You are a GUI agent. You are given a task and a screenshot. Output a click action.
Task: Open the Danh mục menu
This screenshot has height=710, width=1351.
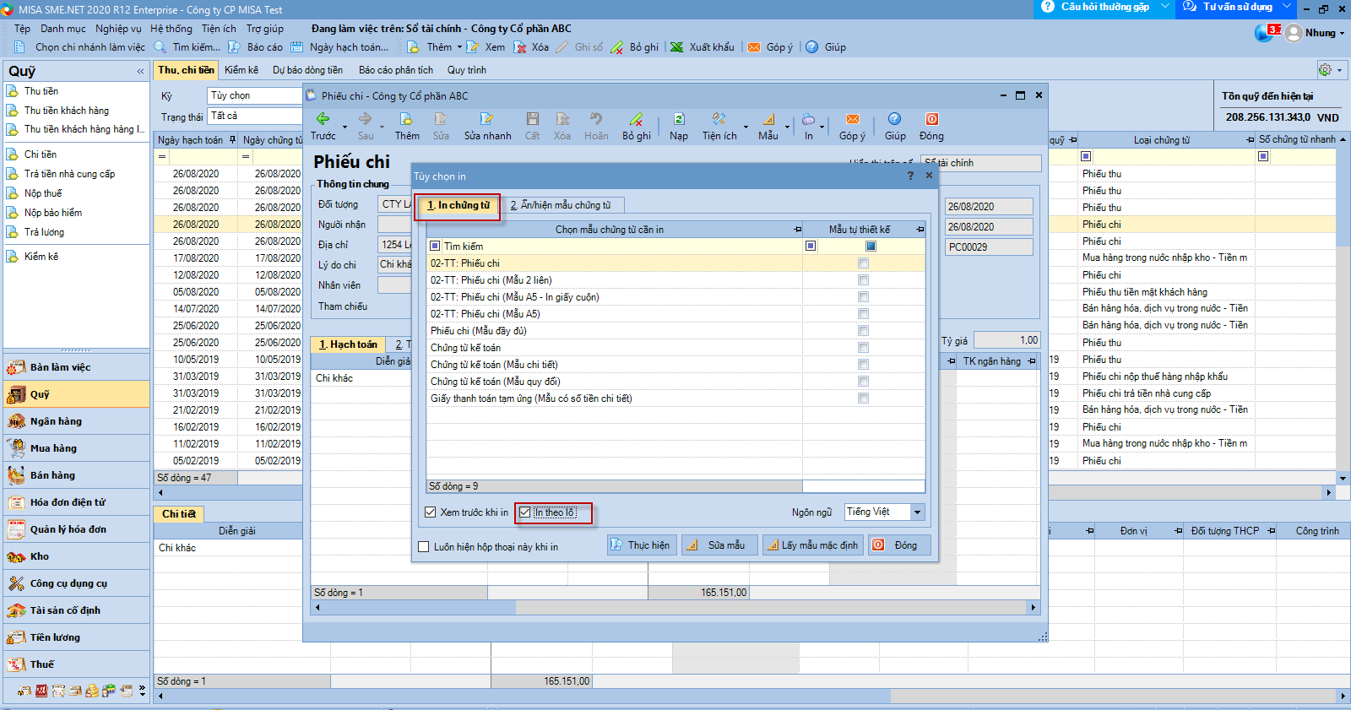63,29
